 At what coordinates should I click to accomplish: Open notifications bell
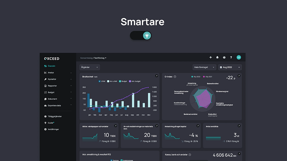[x=217, y=57]
